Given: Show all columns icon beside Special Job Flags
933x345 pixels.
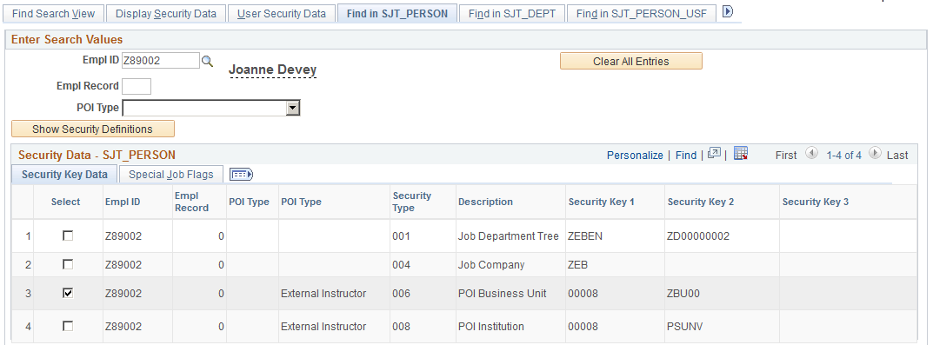Looking at the screenshot, I should (x=242, y=175).
